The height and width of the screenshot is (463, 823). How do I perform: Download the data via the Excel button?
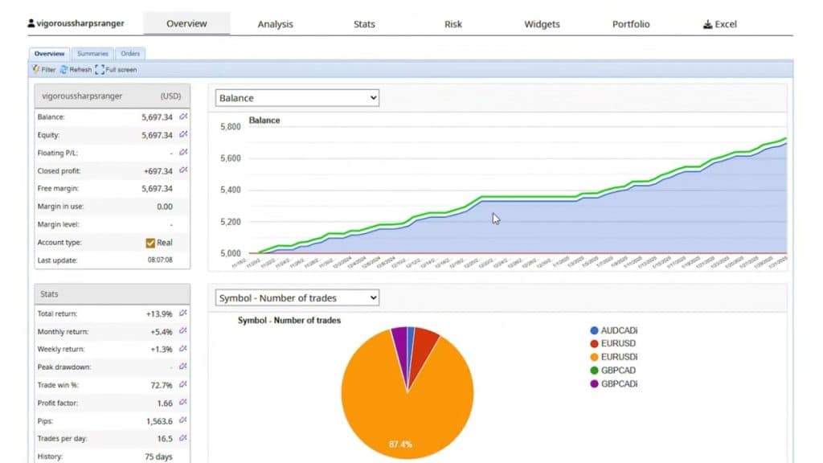pyautogui.click(x=719, y=24)
